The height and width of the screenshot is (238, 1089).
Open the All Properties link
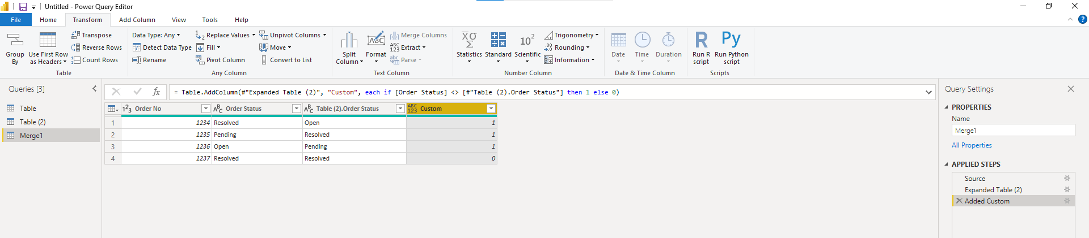click(972, 145)
